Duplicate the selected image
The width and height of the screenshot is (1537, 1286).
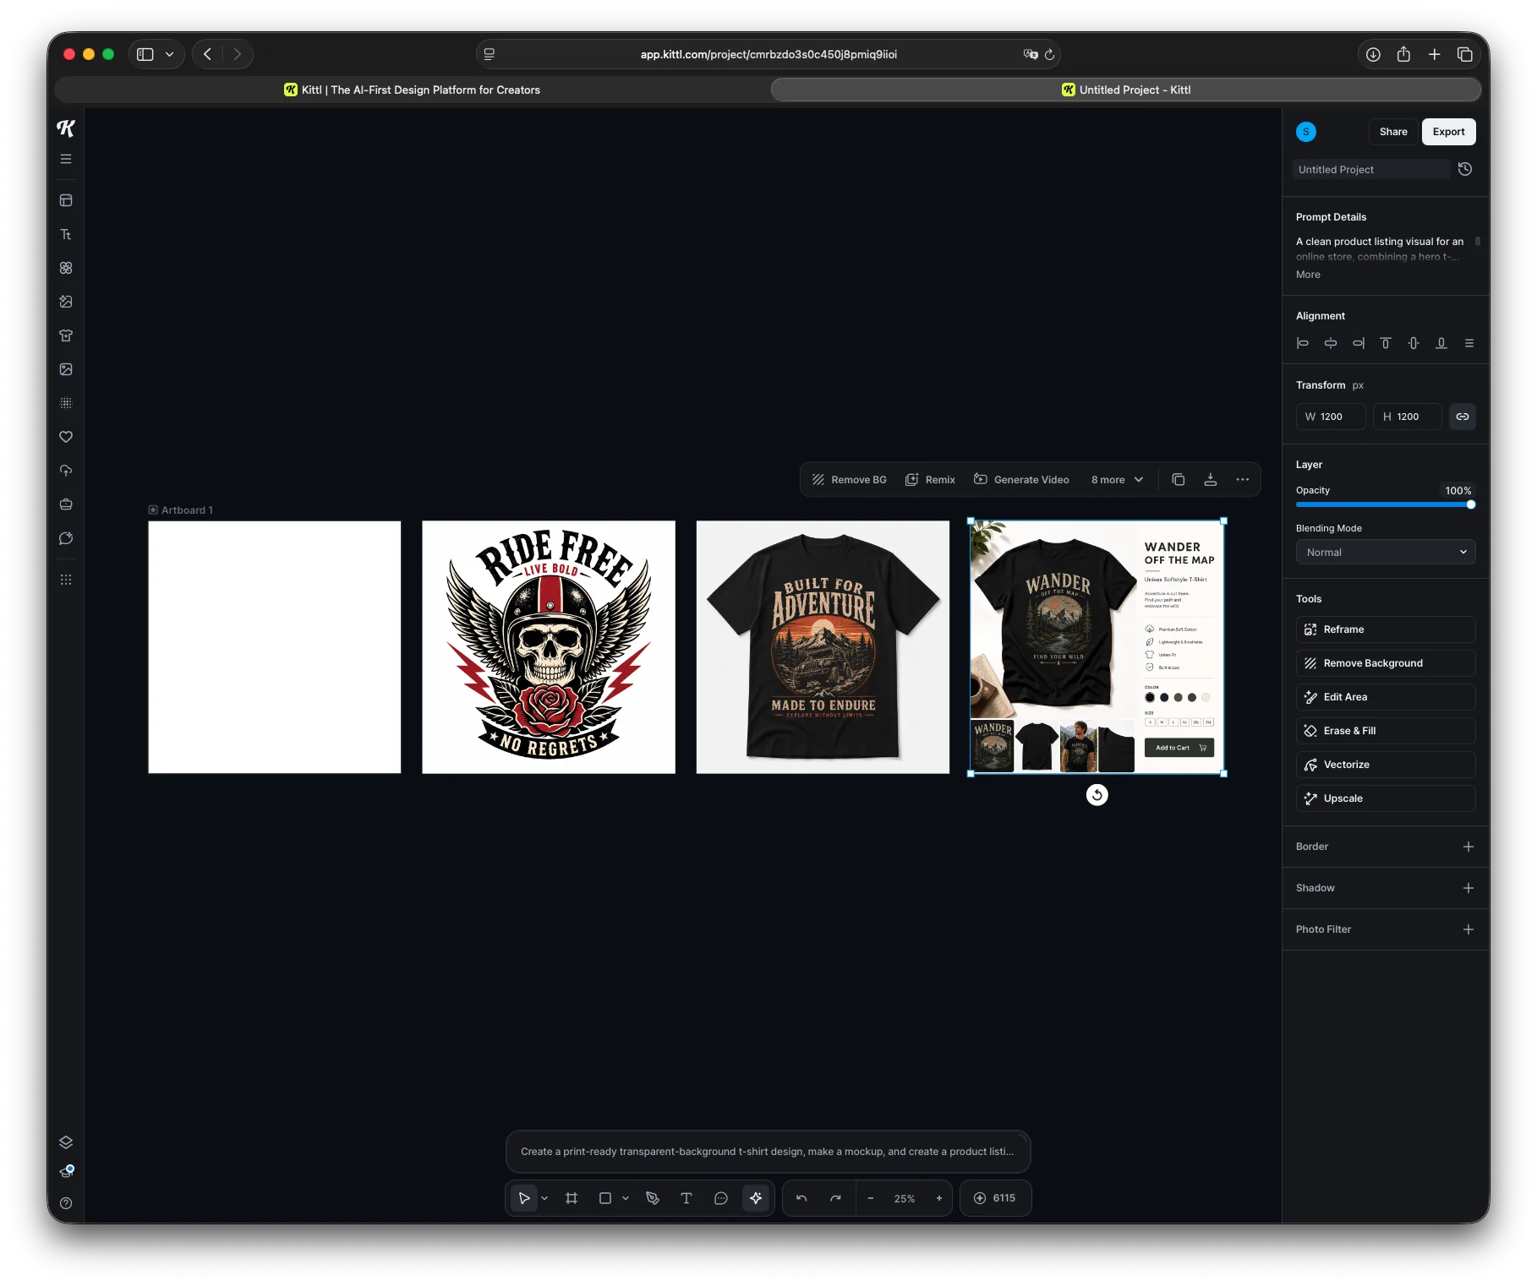point(1179,479)
